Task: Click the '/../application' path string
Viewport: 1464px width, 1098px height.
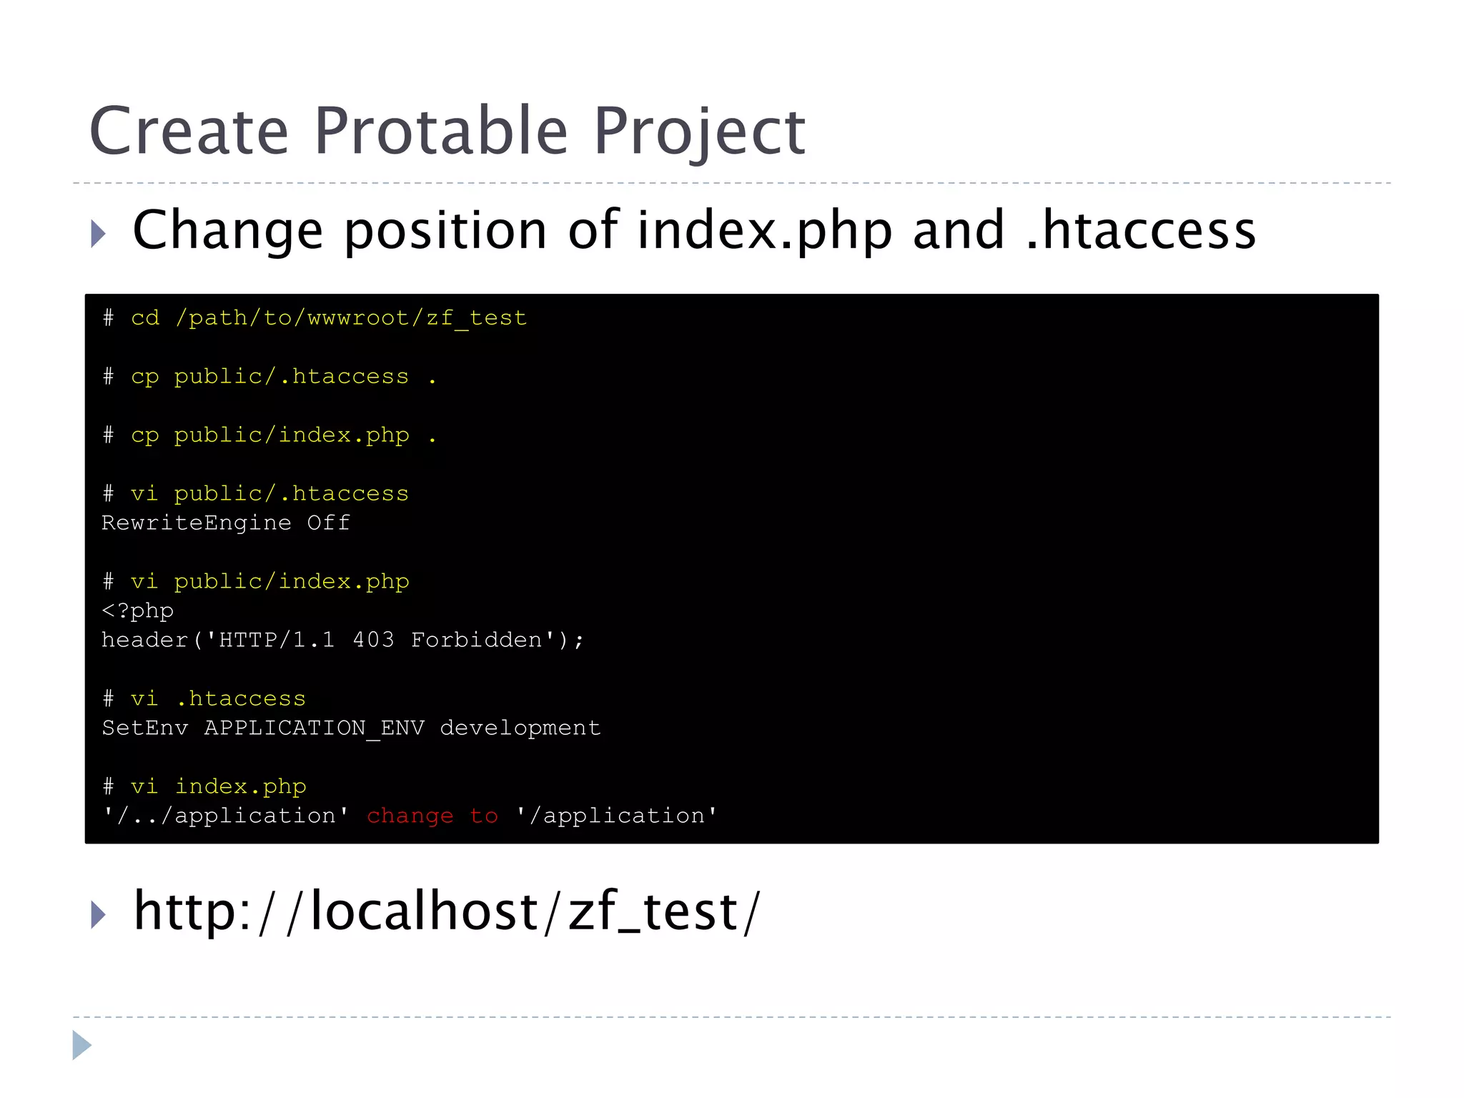Action: 226,816
